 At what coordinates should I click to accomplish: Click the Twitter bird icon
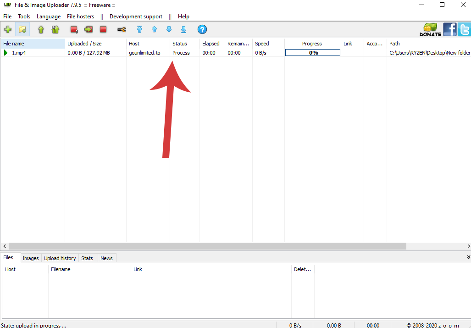click(x=464, y=29)
